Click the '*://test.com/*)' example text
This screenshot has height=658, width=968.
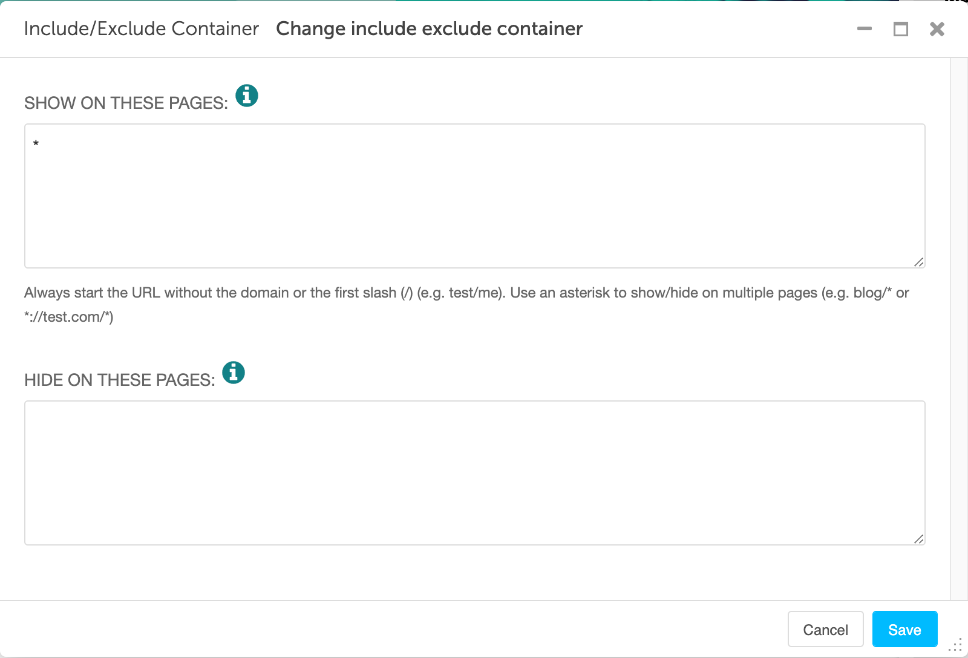(x=69, y=317)
